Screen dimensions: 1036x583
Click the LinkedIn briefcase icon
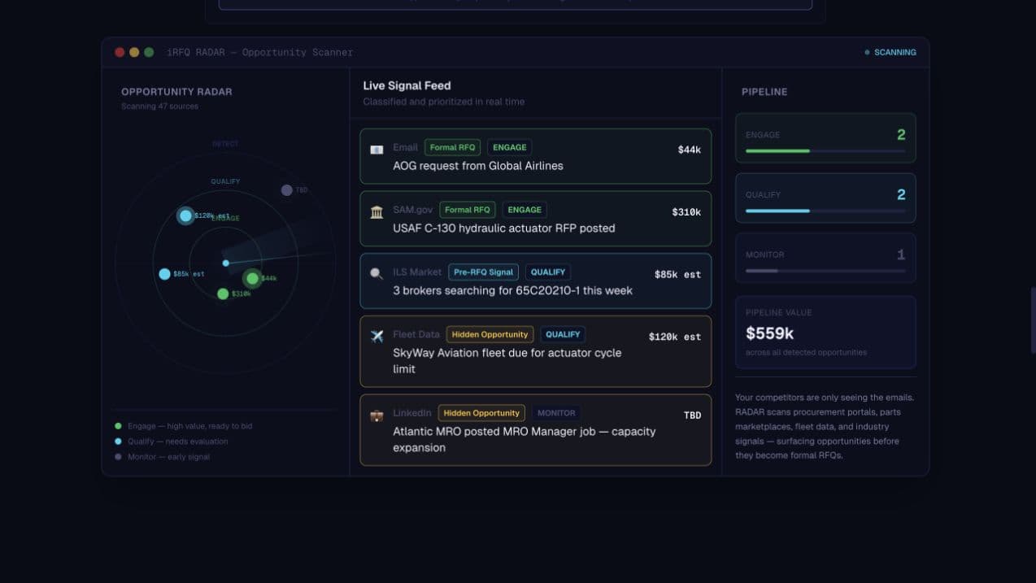[x=377, y=415]
